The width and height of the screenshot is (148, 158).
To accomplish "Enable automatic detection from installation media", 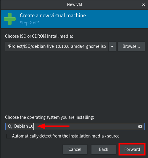I will click(x=9, y=136).
